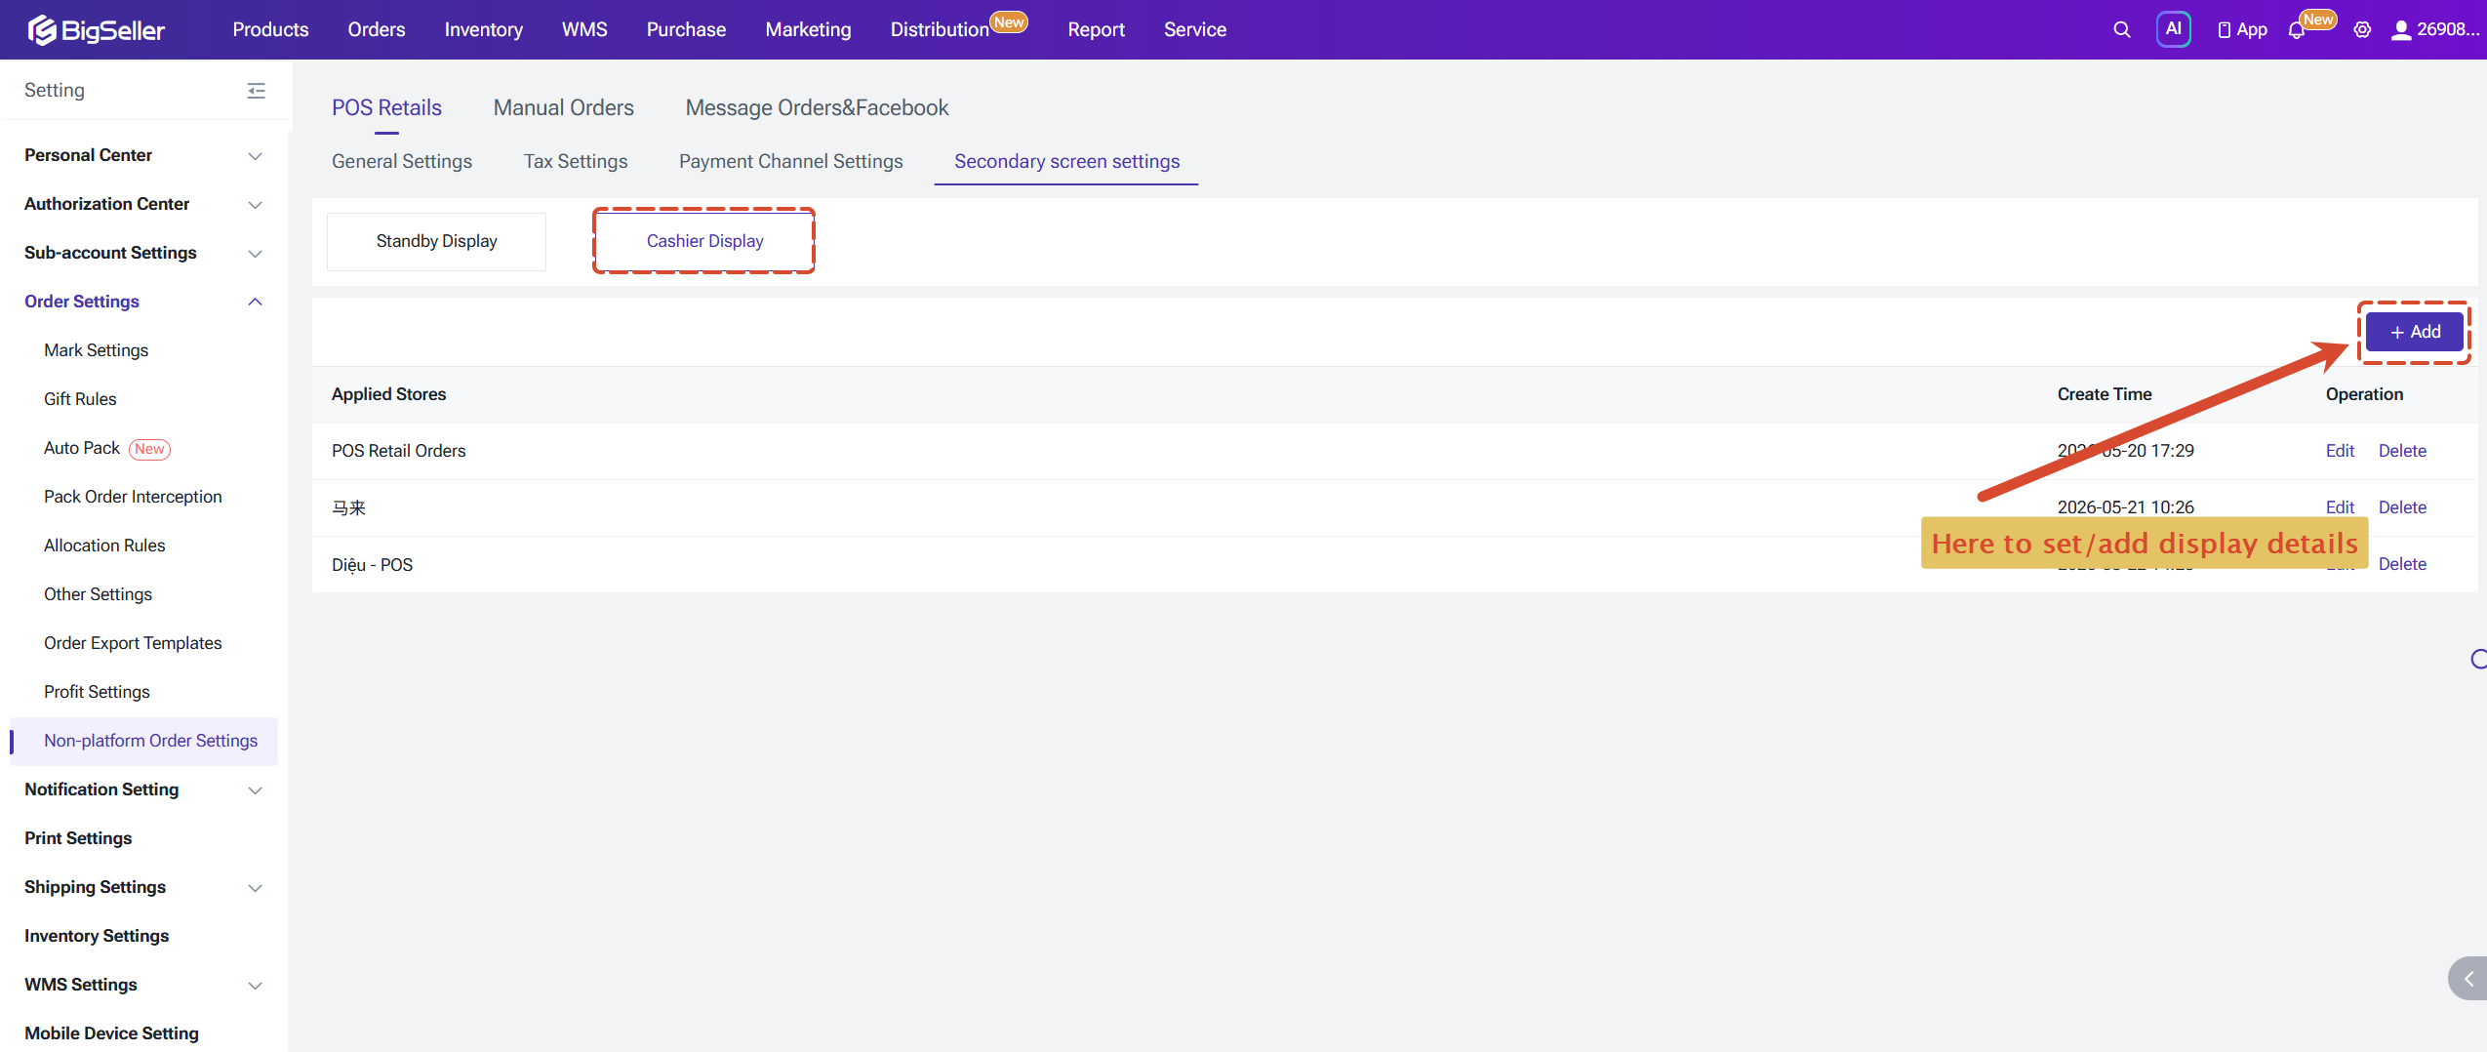The image size is (2487, 1052).
Task: Edit the 马来 store row
Action: [x=2340, y=507]
